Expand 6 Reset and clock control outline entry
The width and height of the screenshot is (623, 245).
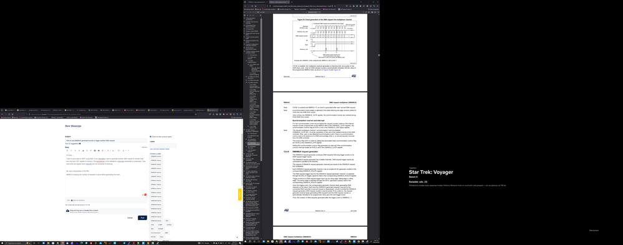[x=244, y=34]
